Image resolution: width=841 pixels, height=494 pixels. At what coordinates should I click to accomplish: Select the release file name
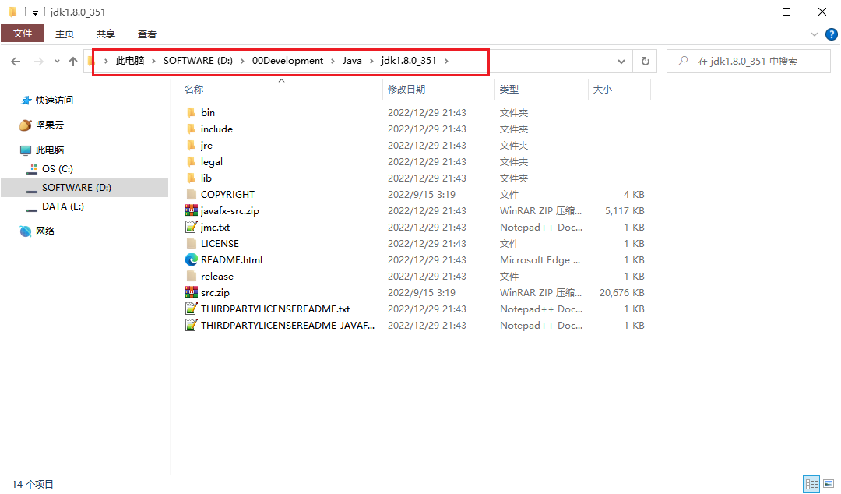pyautogui.click(x=216, y=276)
